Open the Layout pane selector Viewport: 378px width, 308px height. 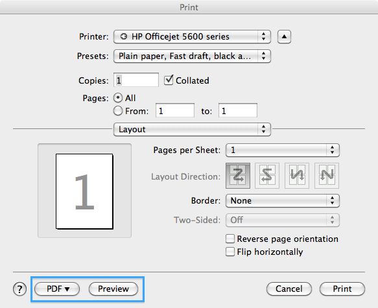[192, 130]
